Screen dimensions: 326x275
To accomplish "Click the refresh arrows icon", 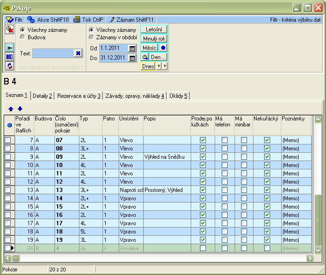I will pyautogui.click(x=10, y=66).
